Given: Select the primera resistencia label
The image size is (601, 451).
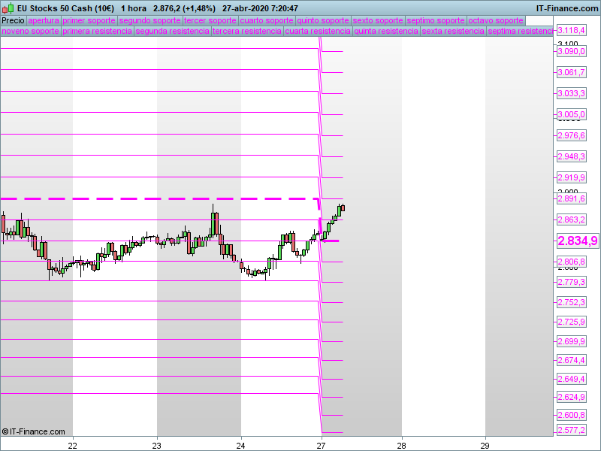Looking at the screenshot, I should (97, 31).
